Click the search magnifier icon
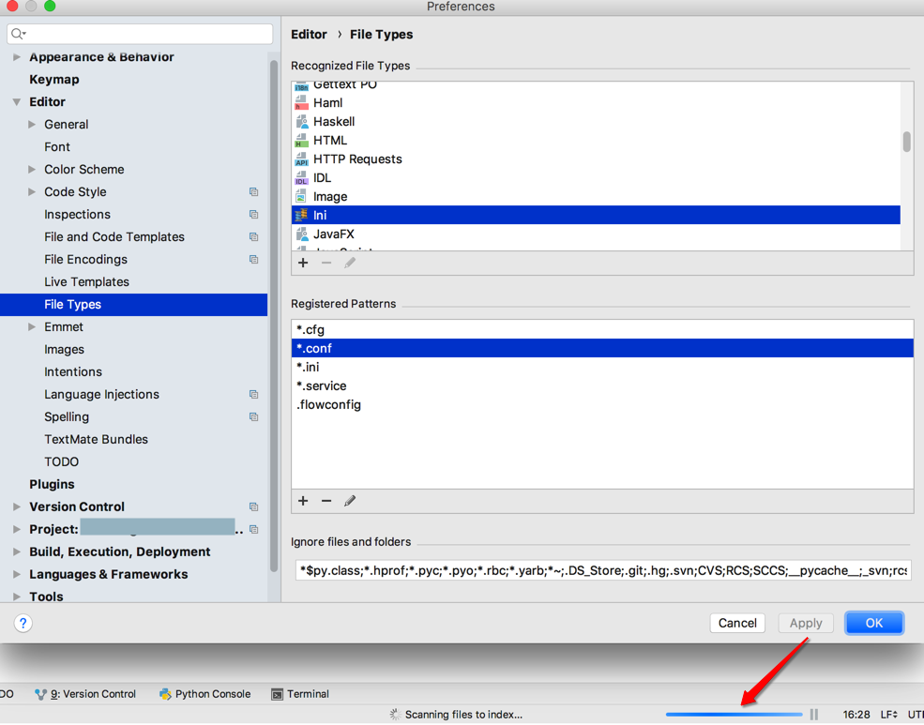This screenshot has width=924, height=725. click(x=18, y=34)
